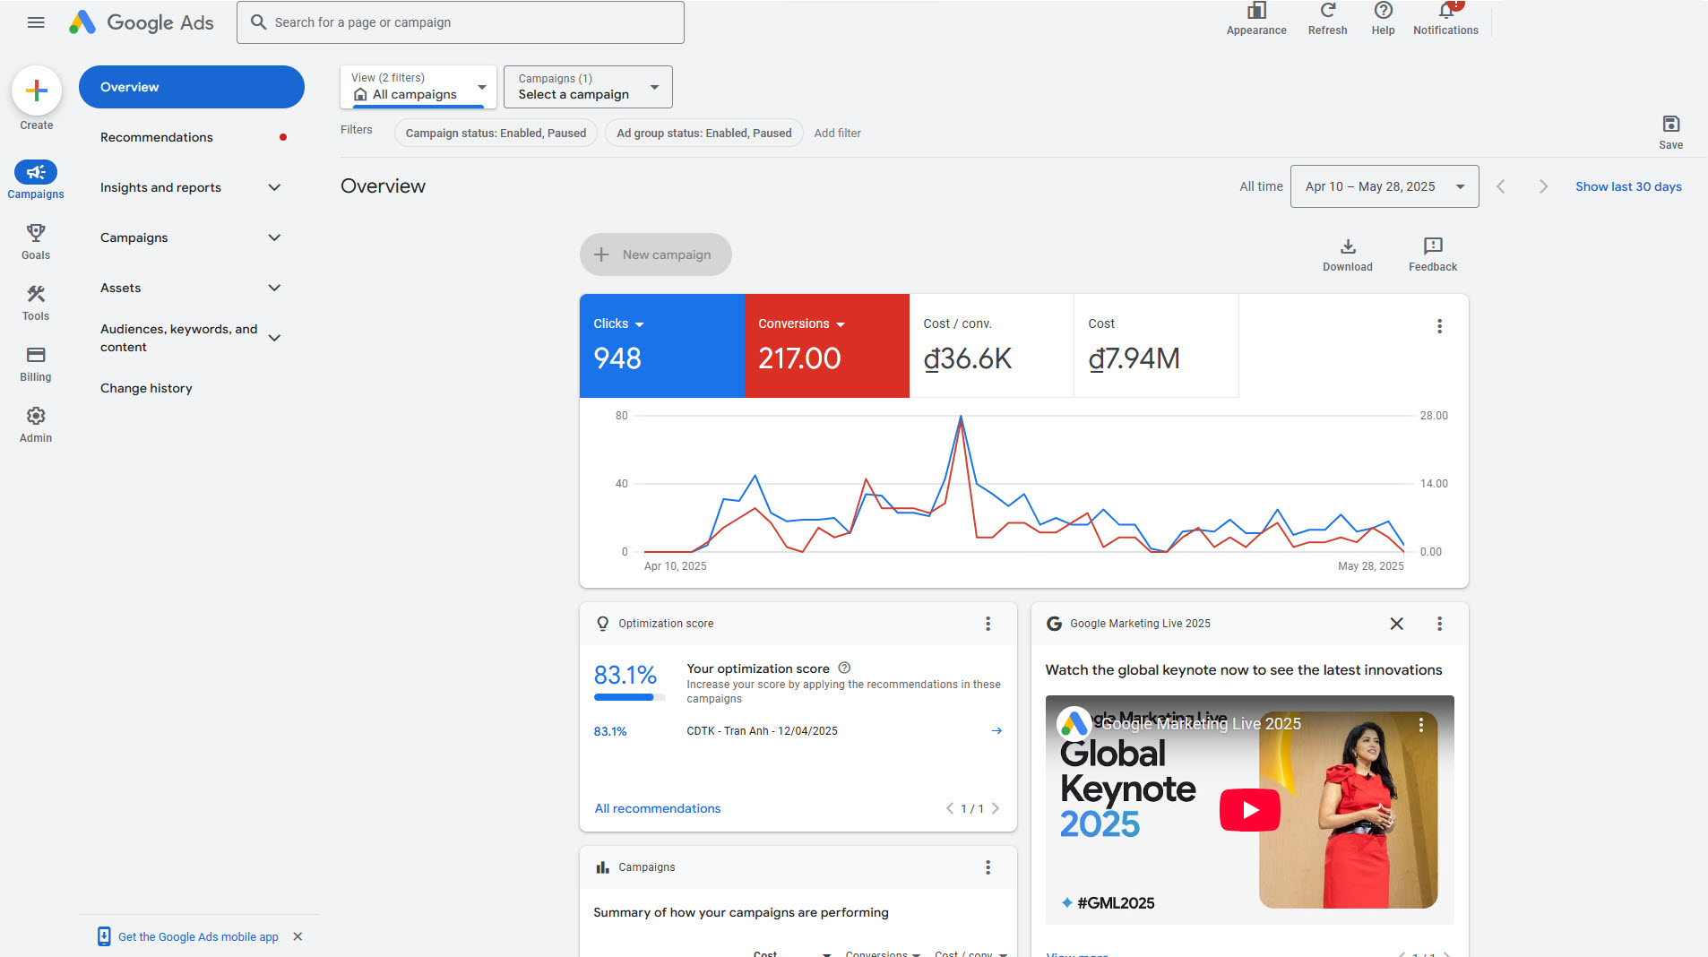This screenshot has width=1708, height=957.
Task: Open Appearance settings
Action: point(1256,19)
